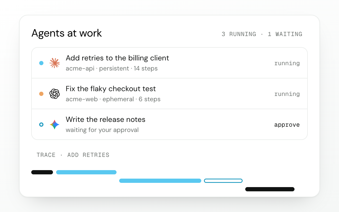Click running status of flaky checkout test
Screen dimensions: 339x212
pos(287,94)
